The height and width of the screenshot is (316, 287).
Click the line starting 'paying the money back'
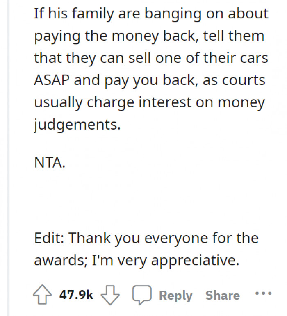point(149,36)
